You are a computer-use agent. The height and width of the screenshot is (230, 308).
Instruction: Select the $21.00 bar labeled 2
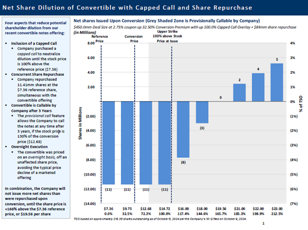pos(240,93)
